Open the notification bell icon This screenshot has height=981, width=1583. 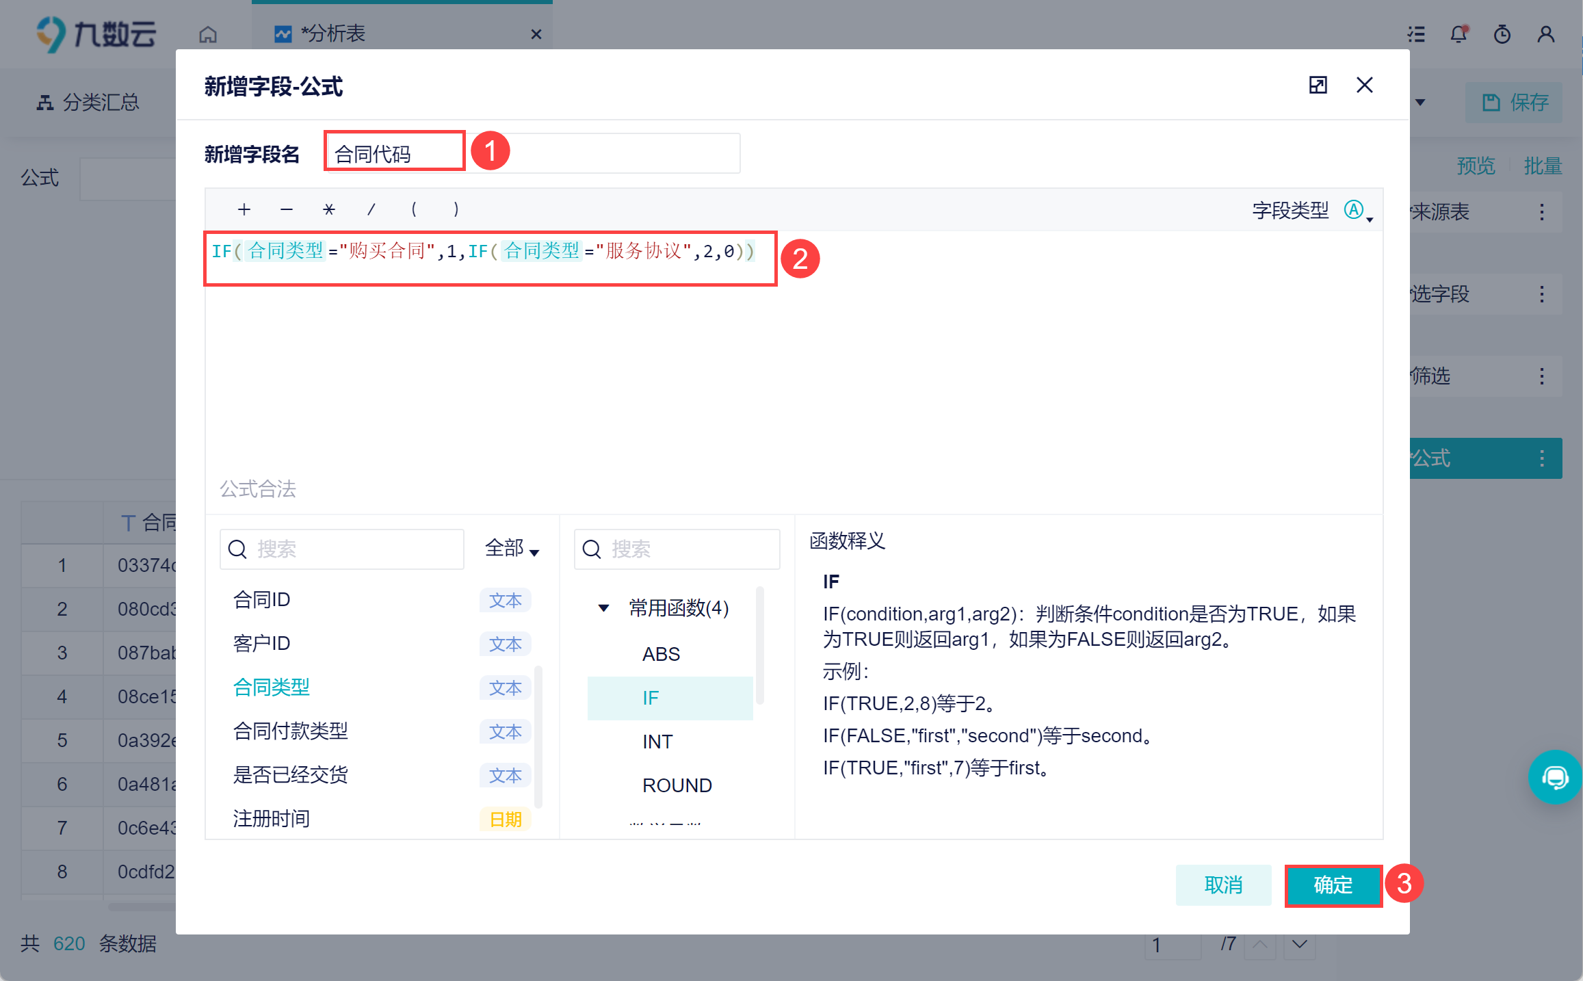[1458, 34]
